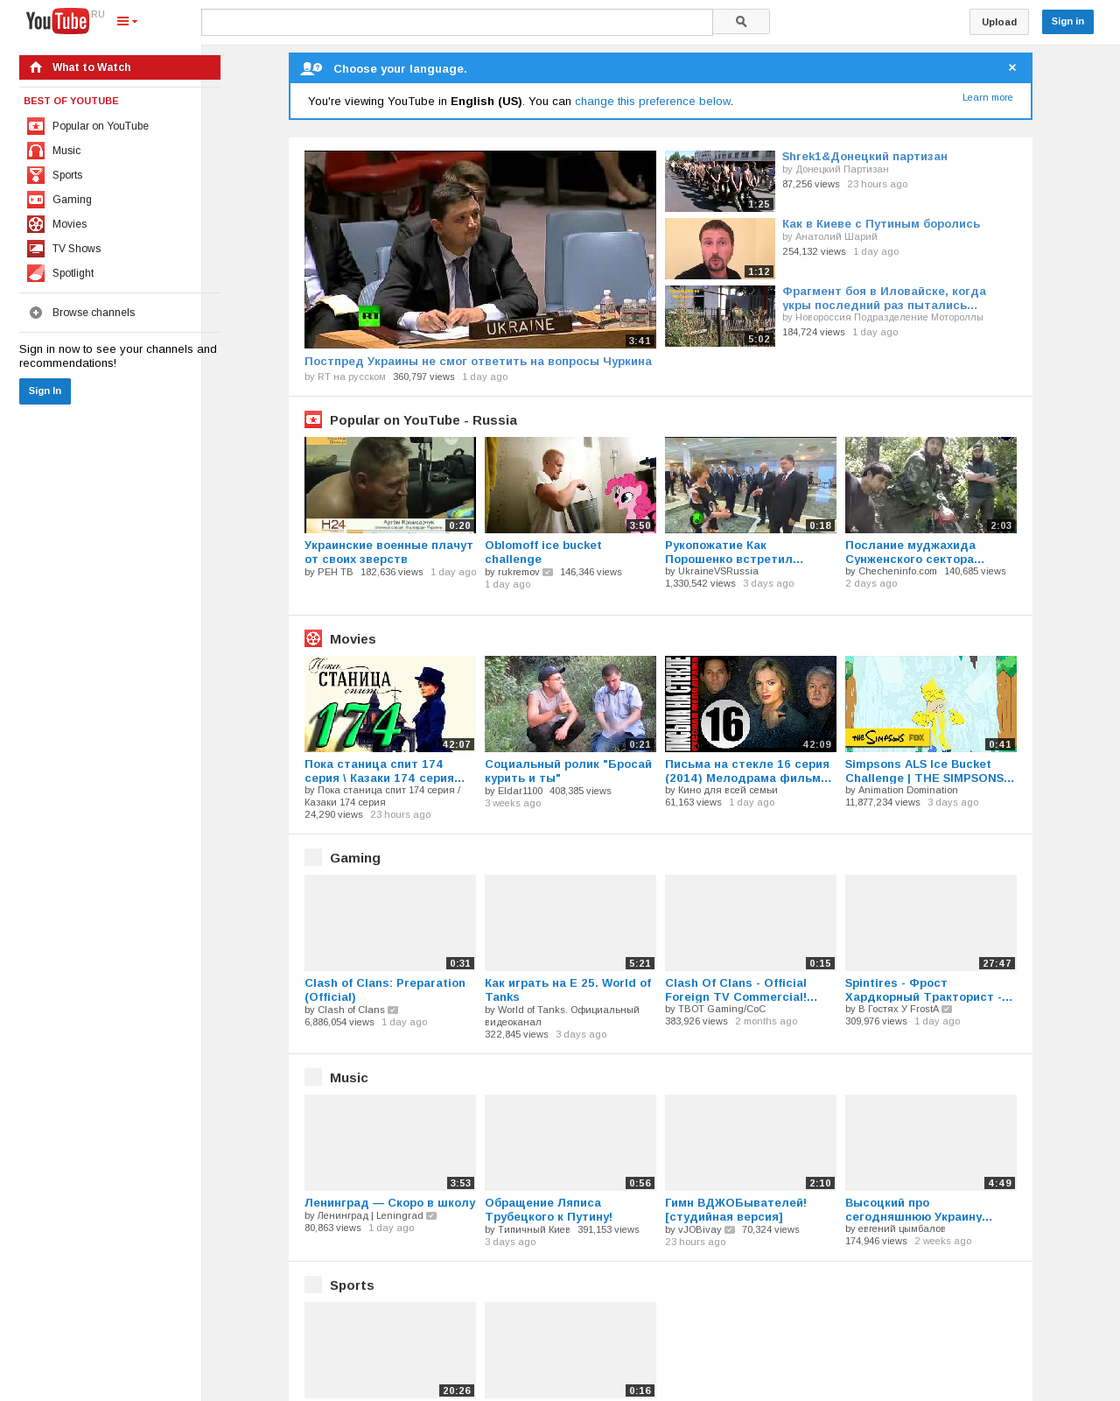Open 'Социальный ролик Бросай курить' title

tap(569, 771)
